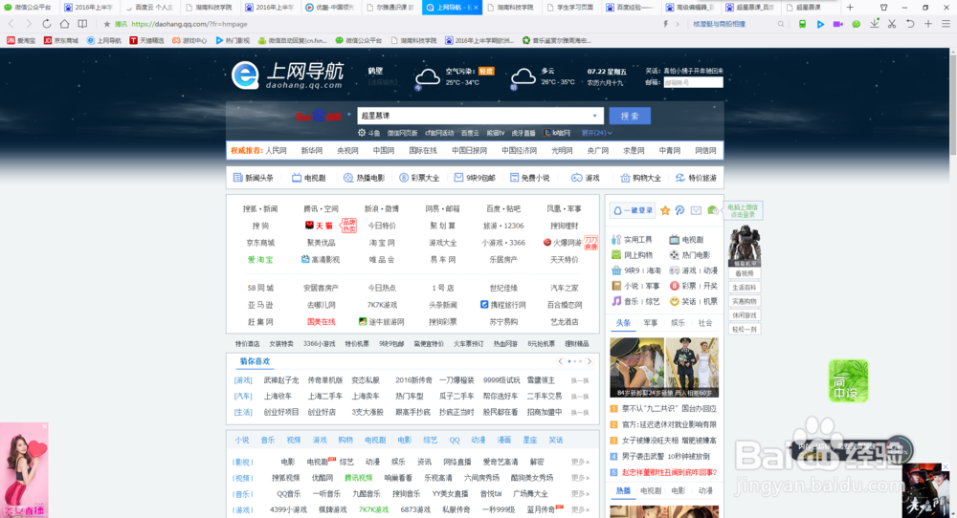Click the page vertical scrollbar
957x518 pixels.
pyautogui.click(x=953, y=103)
